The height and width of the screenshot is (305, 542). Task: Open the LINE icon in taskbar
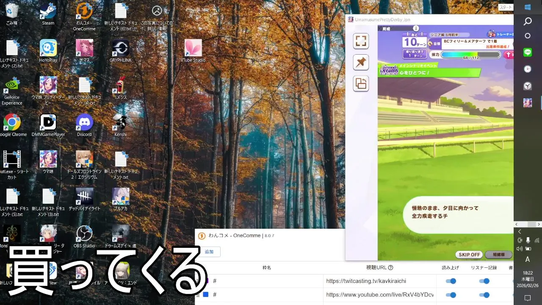[x=528, y=53]
